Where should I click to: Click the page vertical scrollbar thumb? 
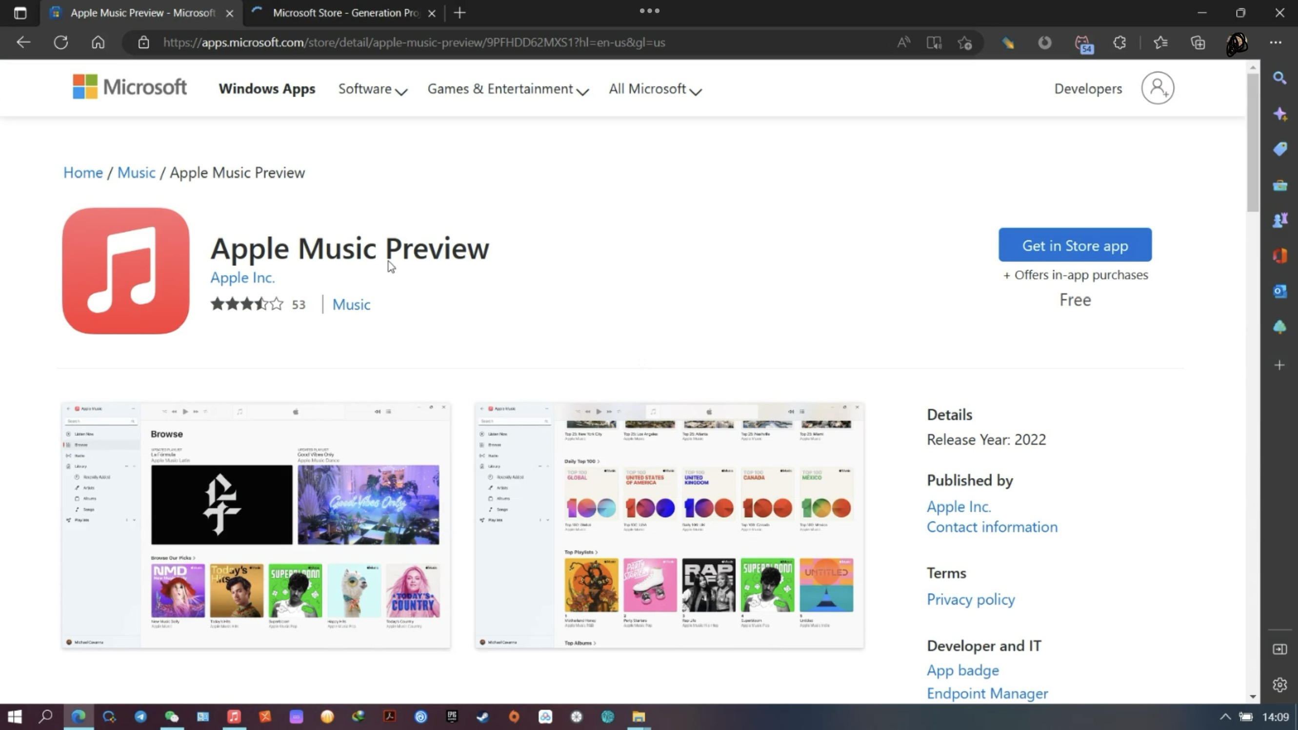tap(1253, 143)
